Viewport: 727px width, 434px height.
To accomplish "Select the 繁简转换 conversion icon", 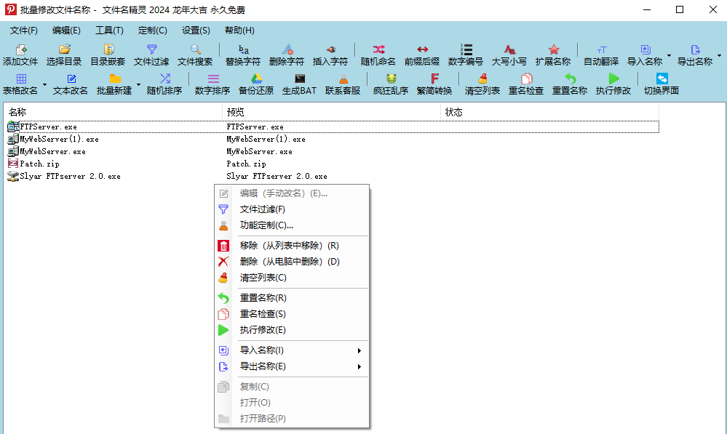I will 434,79.
